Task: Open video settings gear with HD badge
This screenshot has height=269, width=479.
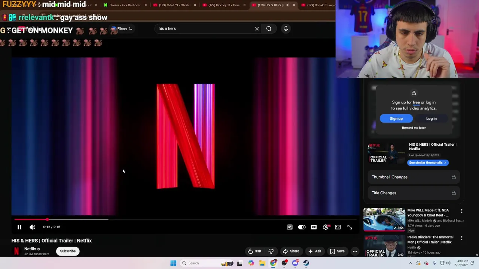Action: pyautogui.click(x=326, y=227)
